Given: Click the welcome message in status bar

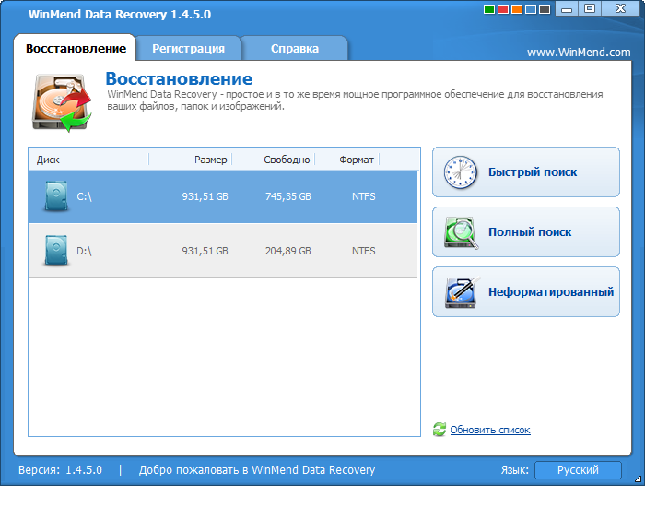Looking at the screenshot, I should (257, 470).
